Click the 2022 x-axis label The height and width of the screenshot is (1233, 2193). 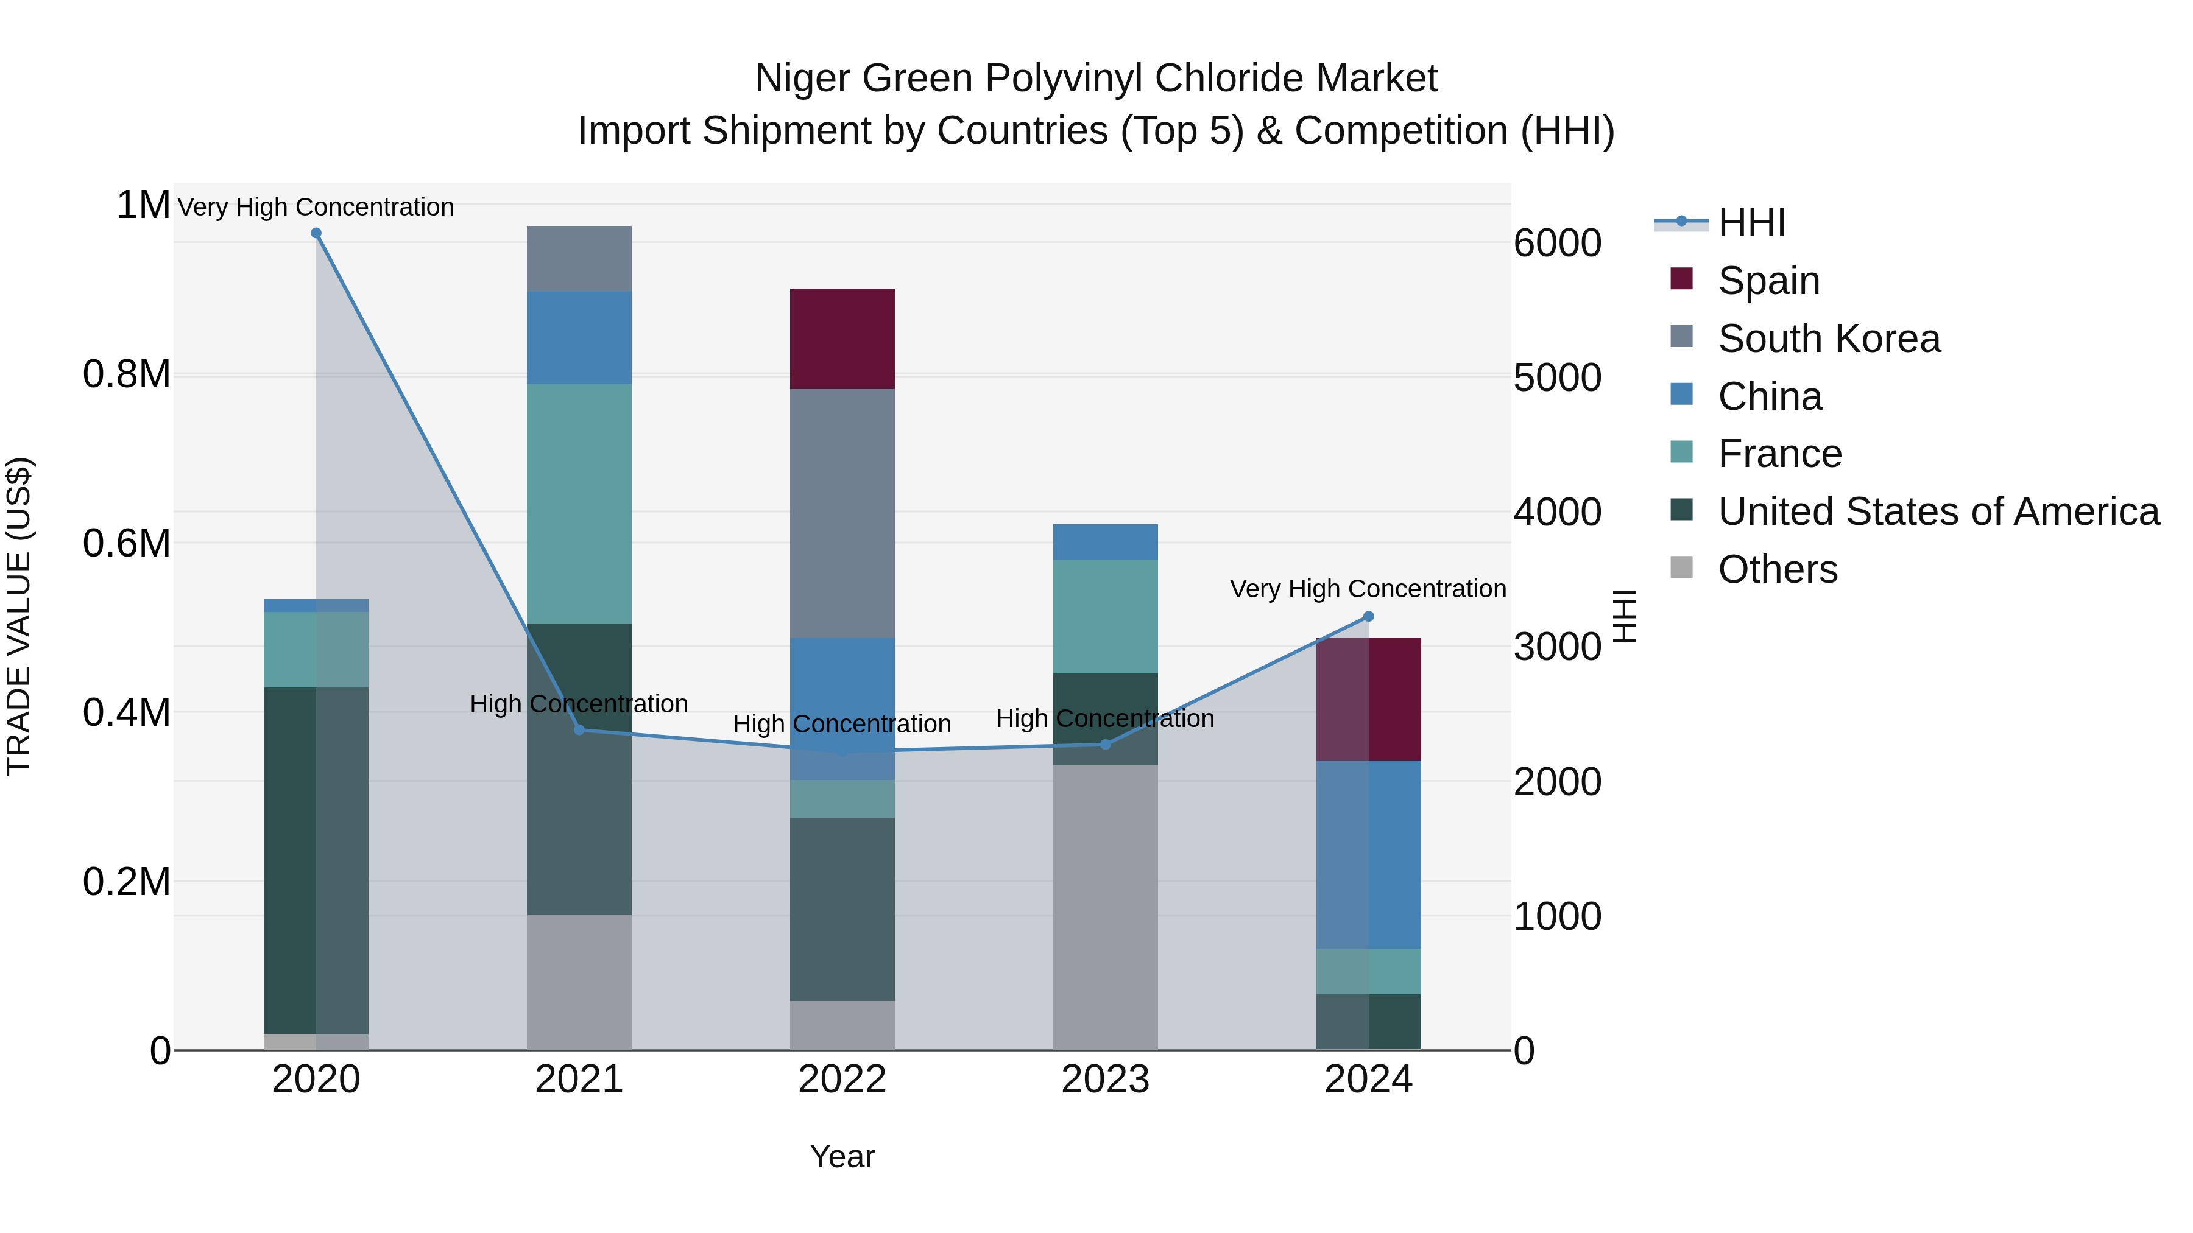pyautogui.click(x=842, y=1080)
